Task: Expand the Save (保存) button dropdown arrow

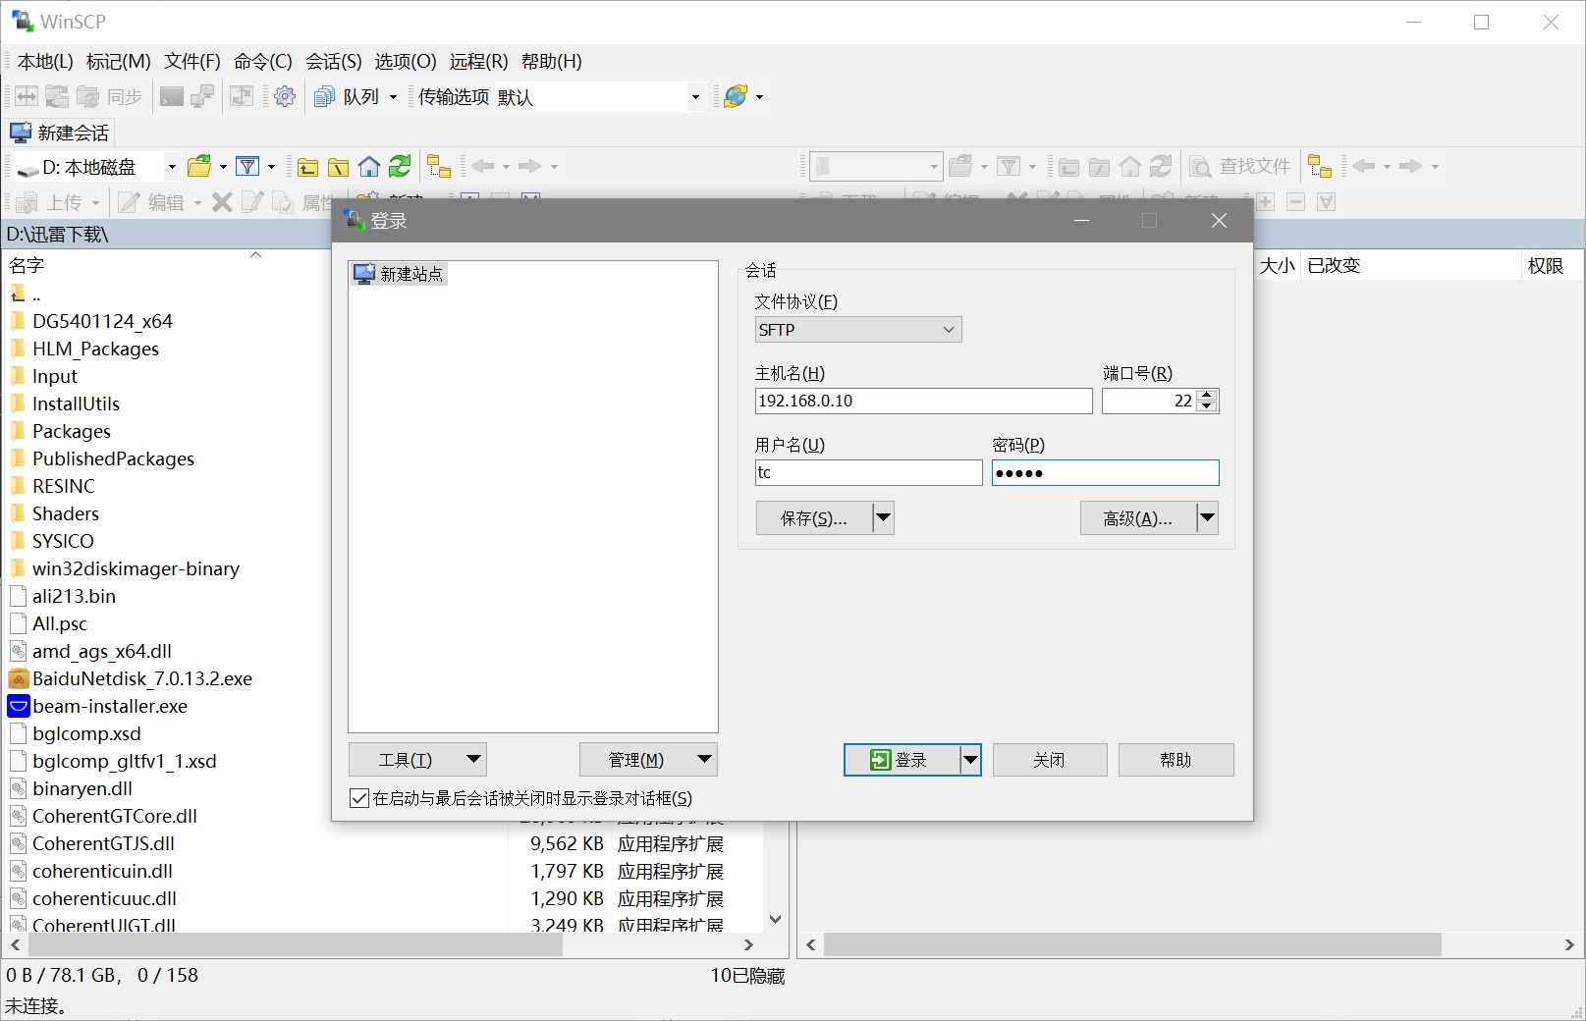Action: [x=884, y=517]
